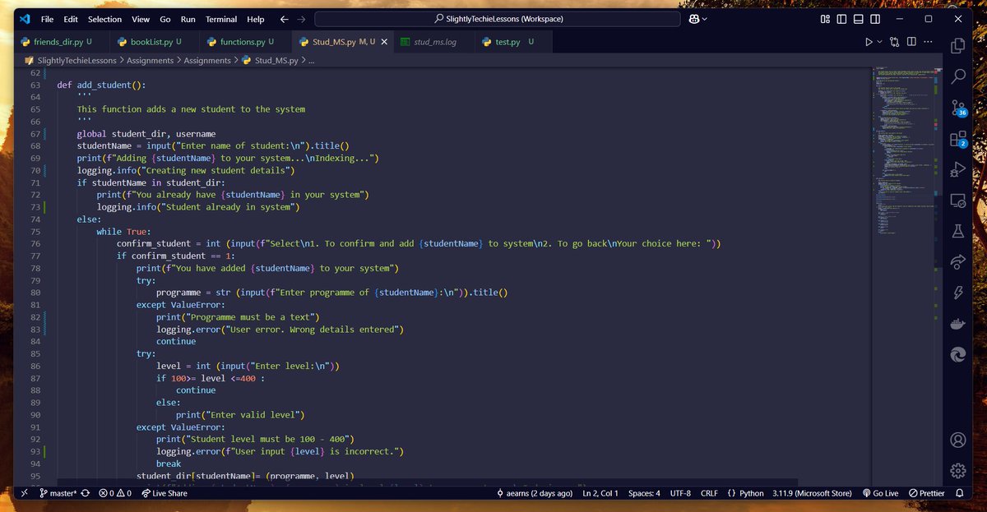Screen dimensions: 987x512
Task: Click the def add_student(): line
Action: (x=101, y=85)
